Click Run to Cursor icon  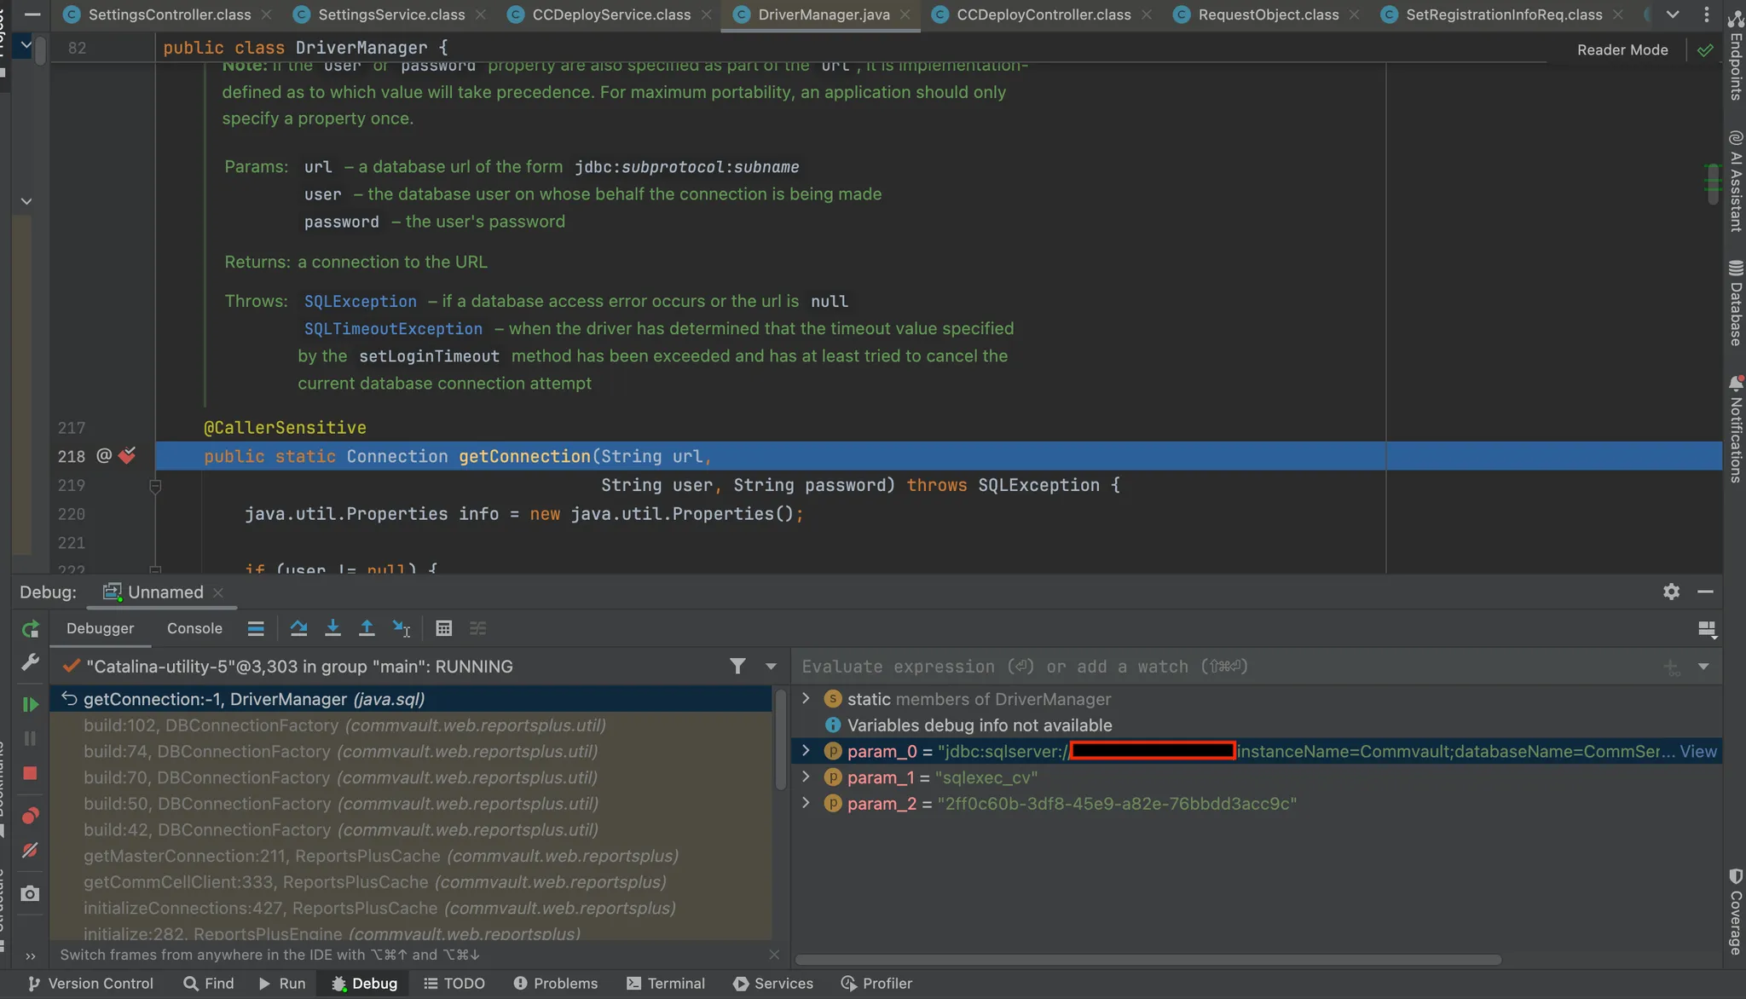pyautogui.click(x=401, y=629)
